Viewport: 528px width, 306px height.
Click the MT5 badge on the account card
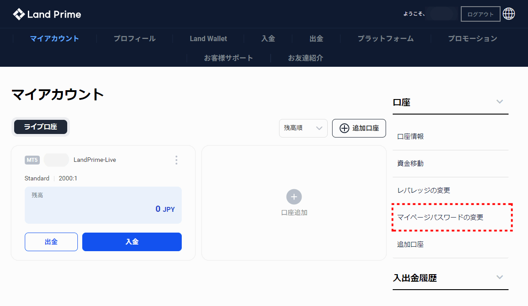pos(32,160)
